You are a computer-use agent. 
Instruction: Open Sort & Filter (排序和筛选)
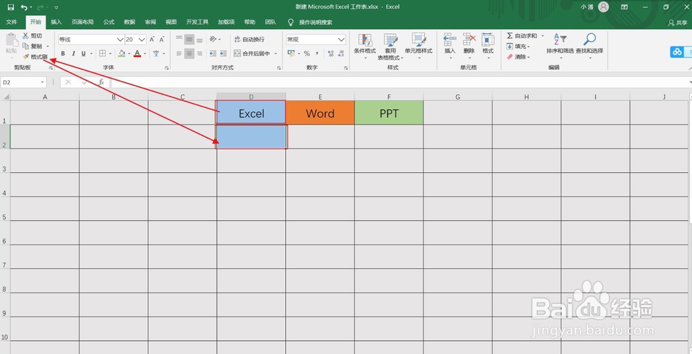(x=560, y=46)
